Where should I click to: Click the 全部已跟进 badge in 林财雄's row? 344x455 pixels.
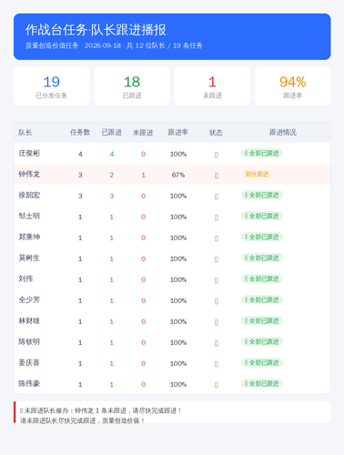pyautogui.click(x=262, y=320)
